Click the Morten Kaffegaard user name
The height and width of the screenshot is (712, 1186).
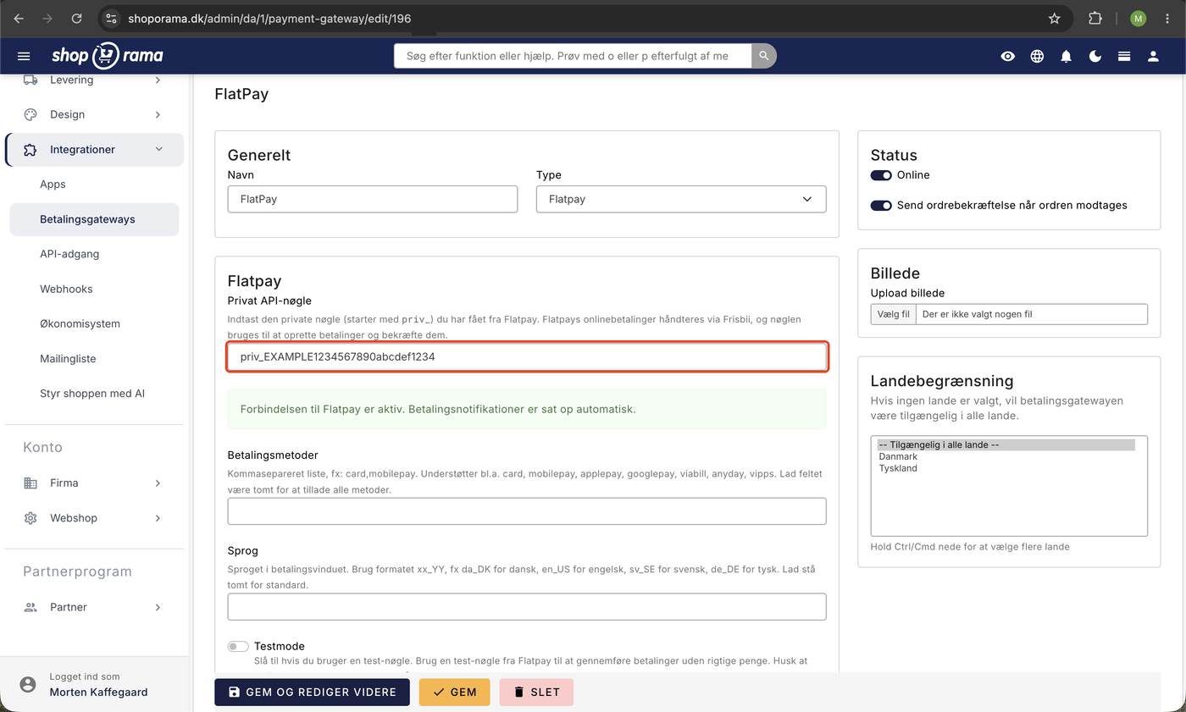point(98,692)
